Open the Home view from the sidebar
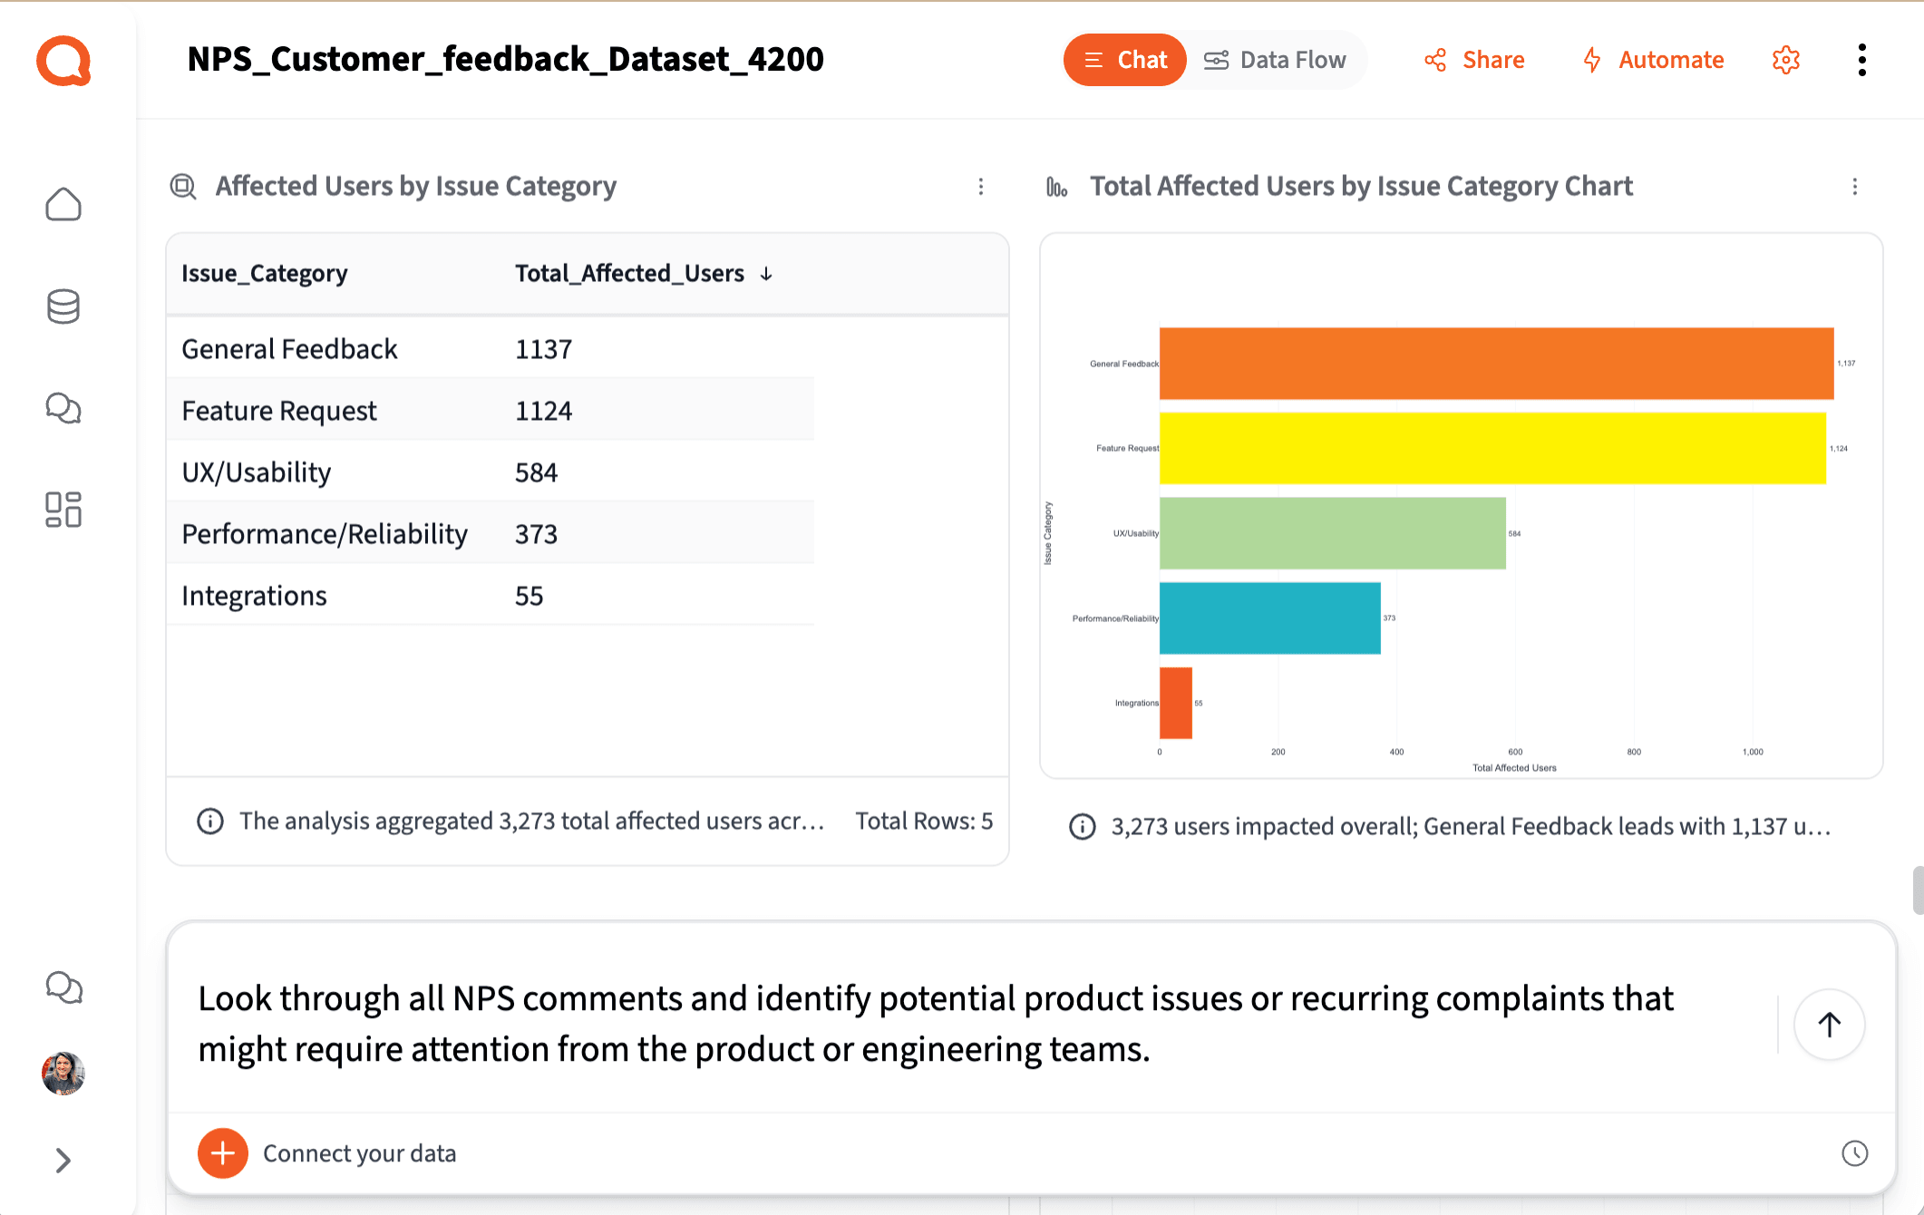 click(63, 205)
